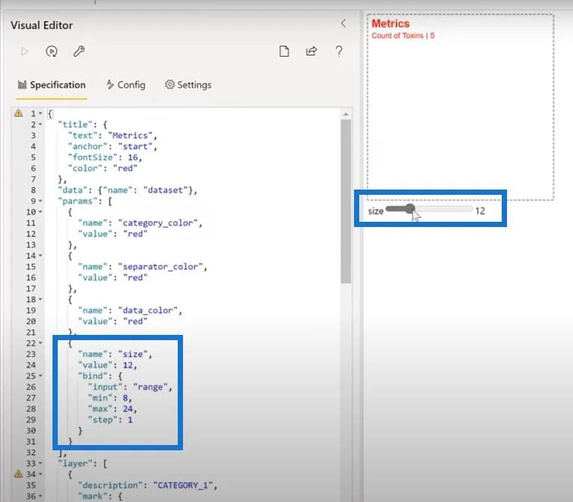Click the "input": "range" code line
The width and height of the screenshot is (573, 502).
click(x=130, y=387)
